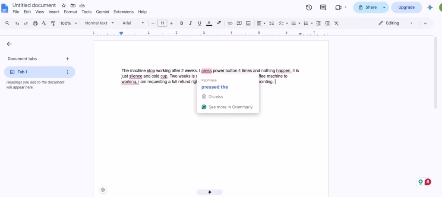Open the 100% zoom dropdown
Screen dimensions: 442x197
69,23
